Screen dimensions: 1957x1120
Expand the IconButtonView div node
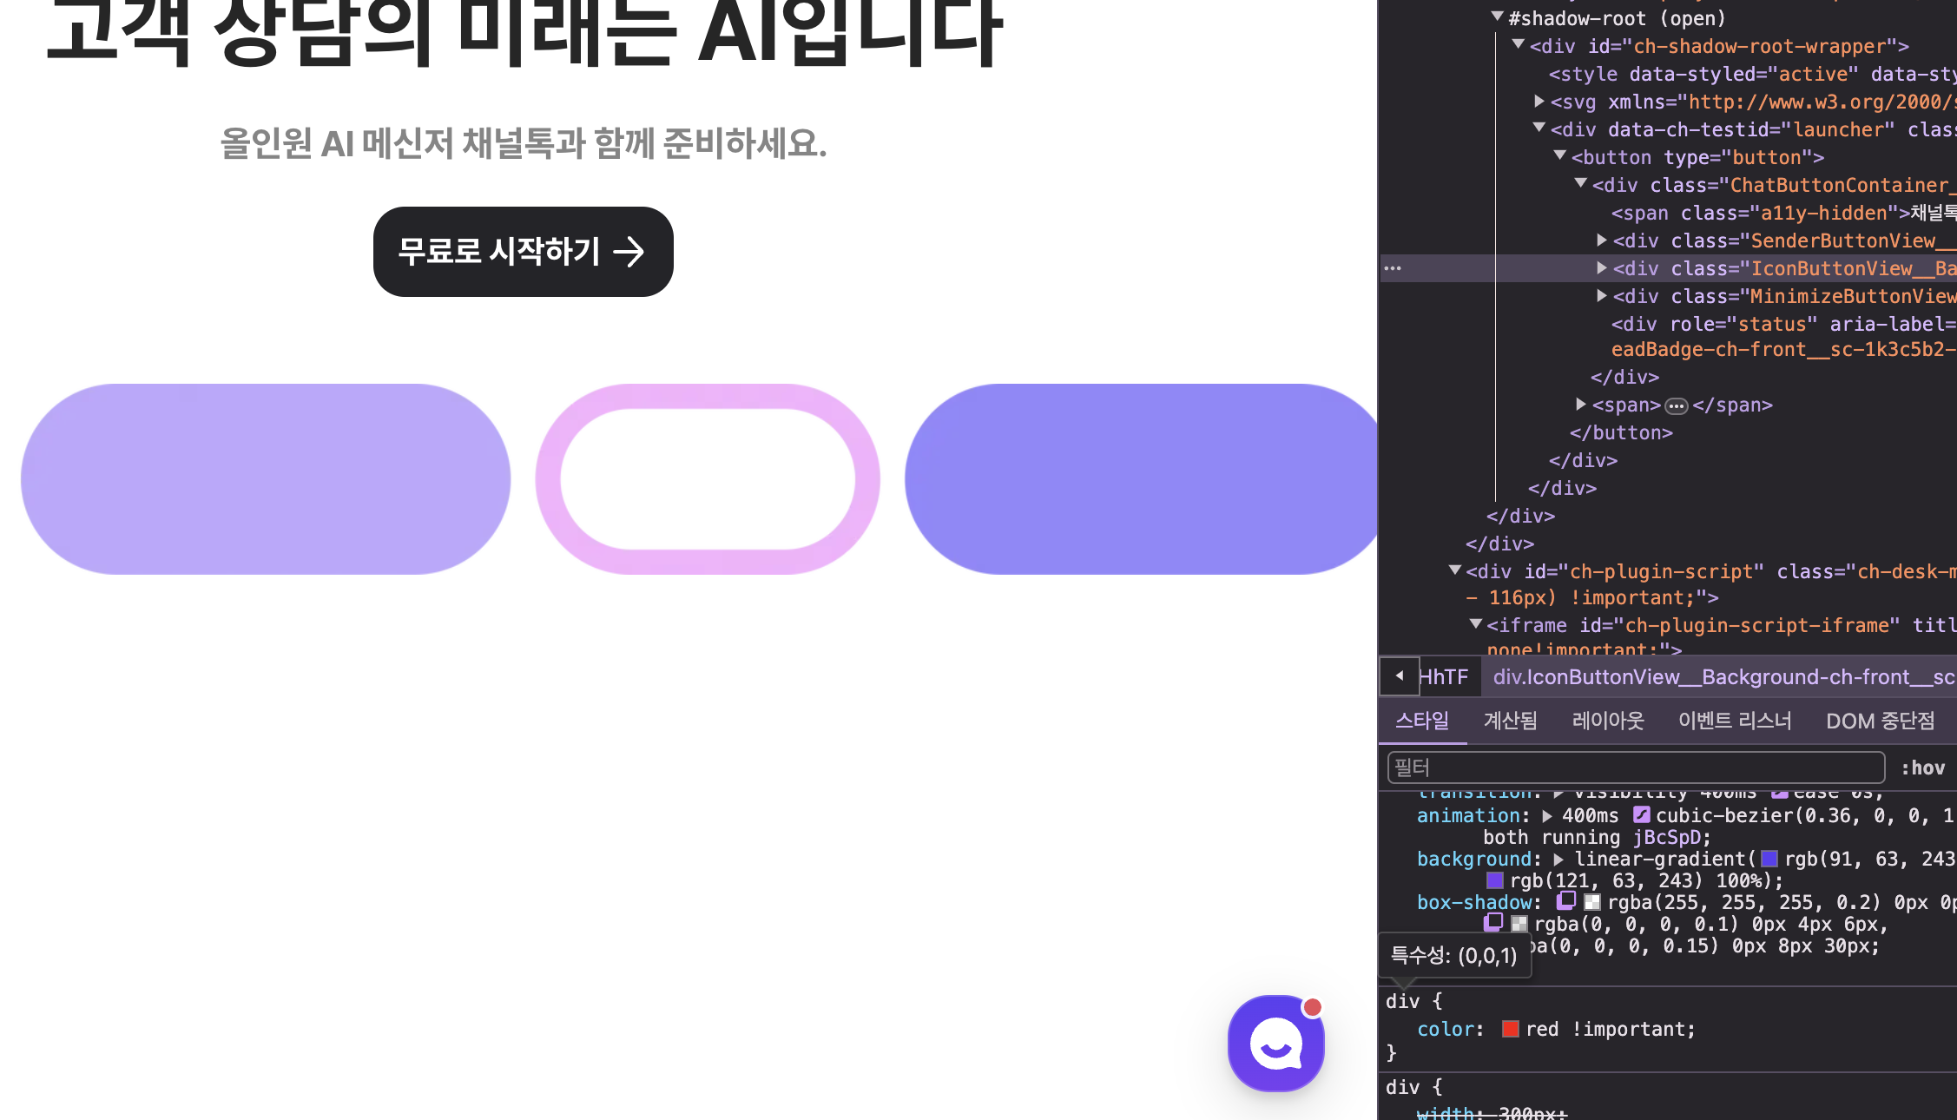coord(1602,268)
